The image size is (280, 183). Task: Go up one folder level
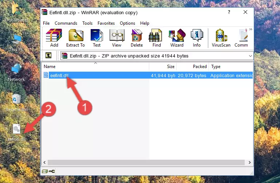(48, 55)
